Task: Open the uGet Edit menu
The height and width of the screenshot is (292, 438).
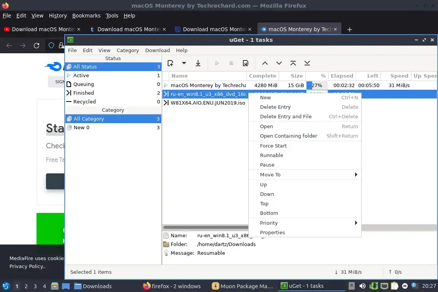Action: tap(87, 50)
